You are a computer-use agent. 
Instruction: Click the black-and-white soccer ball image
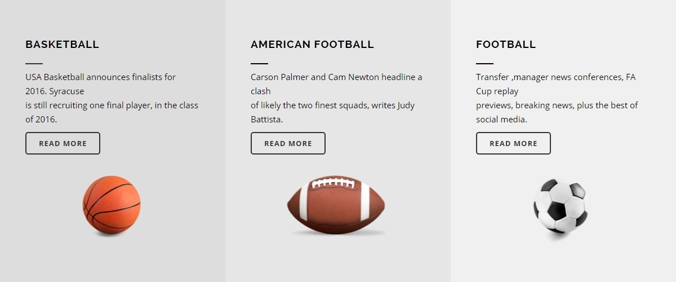(561, 206)
